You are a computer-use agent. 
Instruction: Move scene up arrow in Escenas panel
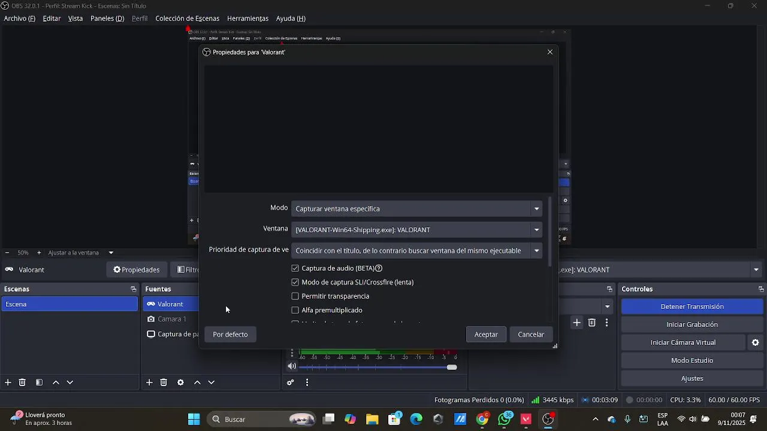click(x=56, y=383)
